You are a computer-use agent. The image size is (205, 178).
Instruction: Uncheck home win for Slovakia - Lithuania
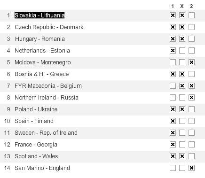coord(173,15)
